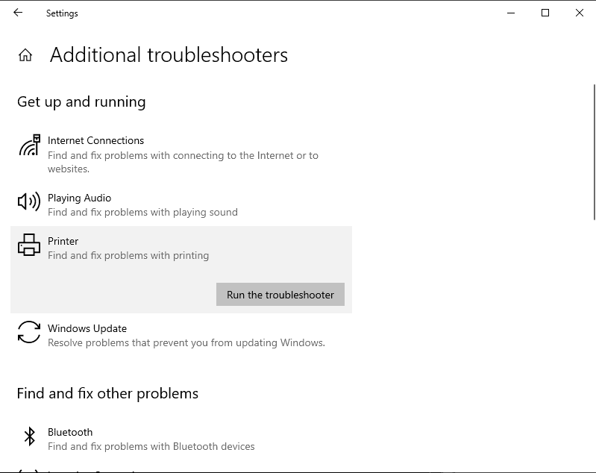Click the Bluetooth symbol icon

[29, 436]
